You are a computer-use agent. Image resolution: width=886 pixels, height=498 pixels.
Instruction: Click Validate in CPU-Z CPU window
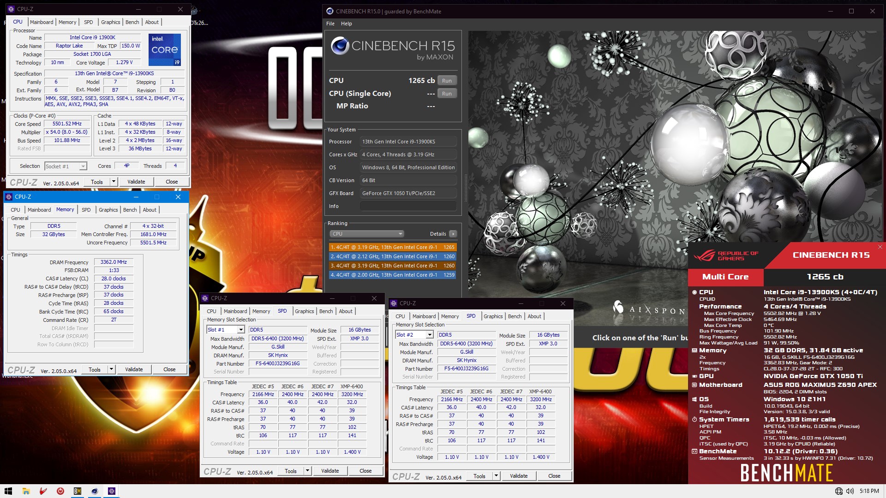136,182
